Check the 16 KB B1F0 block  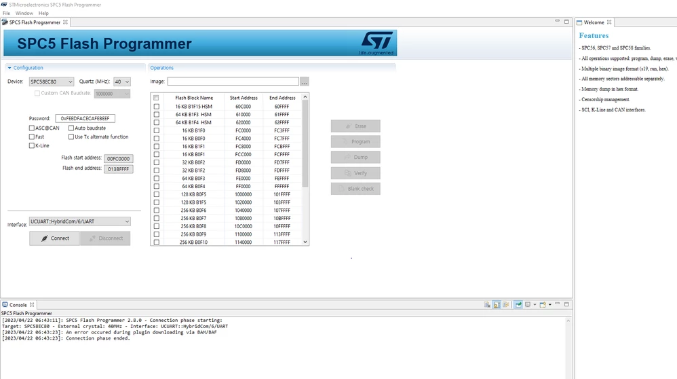tap(156, 130)
